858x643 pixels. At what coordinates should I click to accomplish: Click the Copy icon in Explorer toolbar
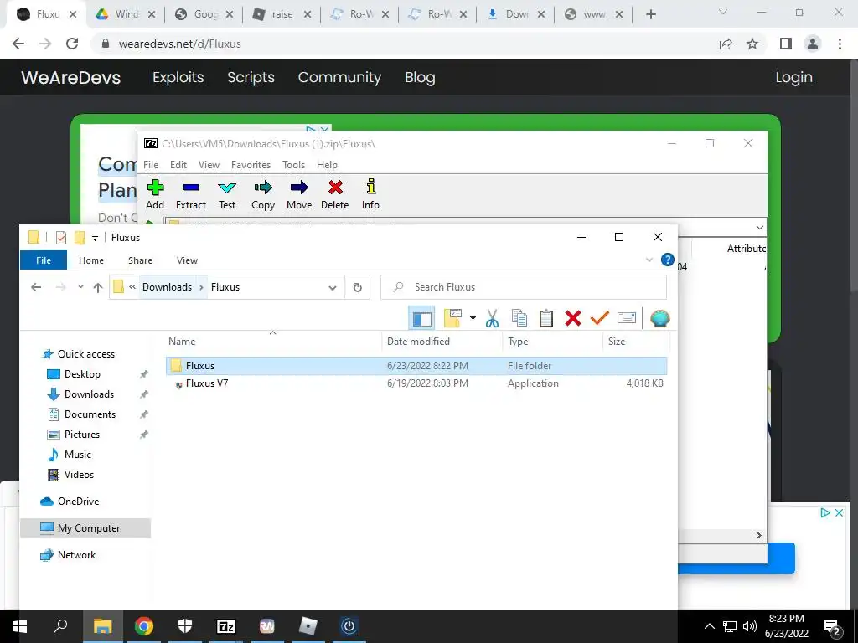519,318
